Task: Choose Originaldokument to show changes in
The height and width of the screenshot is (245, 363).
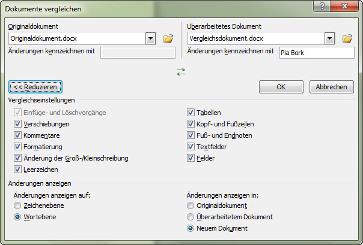Action: 191,205
